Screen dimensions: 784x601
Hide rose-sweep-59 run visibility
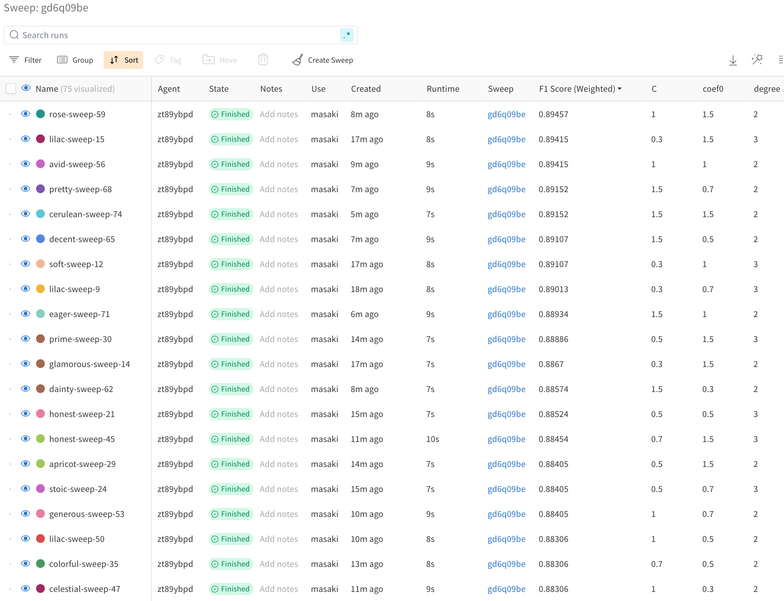[x=26, y=114]
